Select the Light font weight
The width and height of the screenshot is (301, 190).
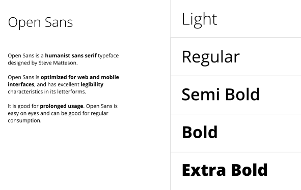pyautogui.click(x=199, y=20)
